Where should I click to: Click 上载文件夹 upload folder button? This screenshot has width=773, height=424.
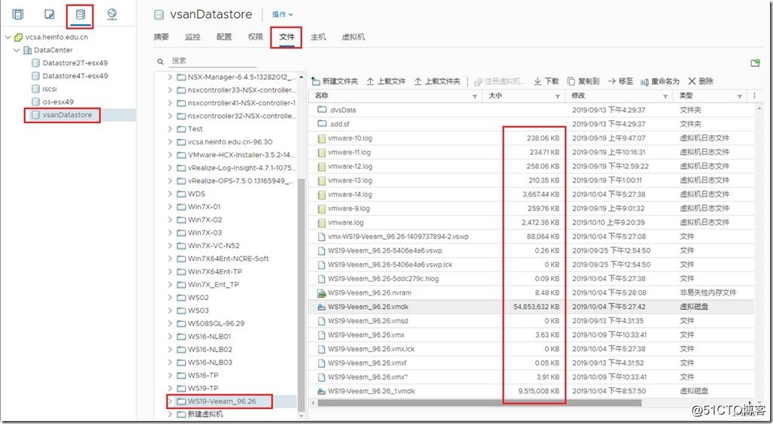pyautogui.click(x=438, y=81)
